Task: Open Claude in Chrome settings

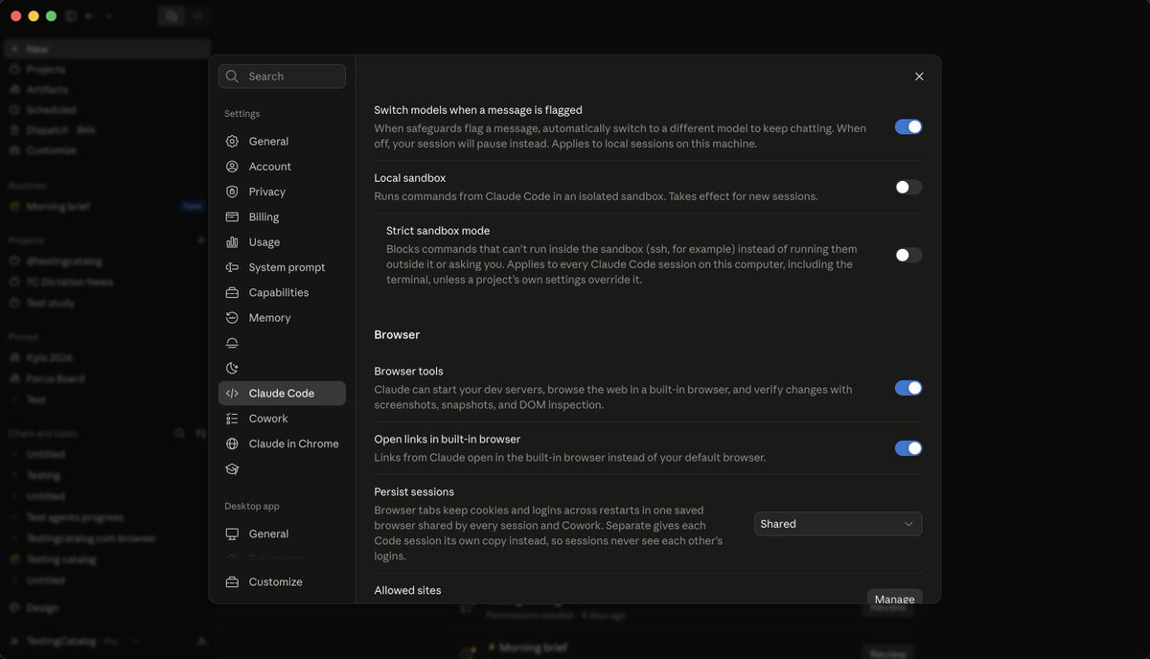Action: pos(282,443)
